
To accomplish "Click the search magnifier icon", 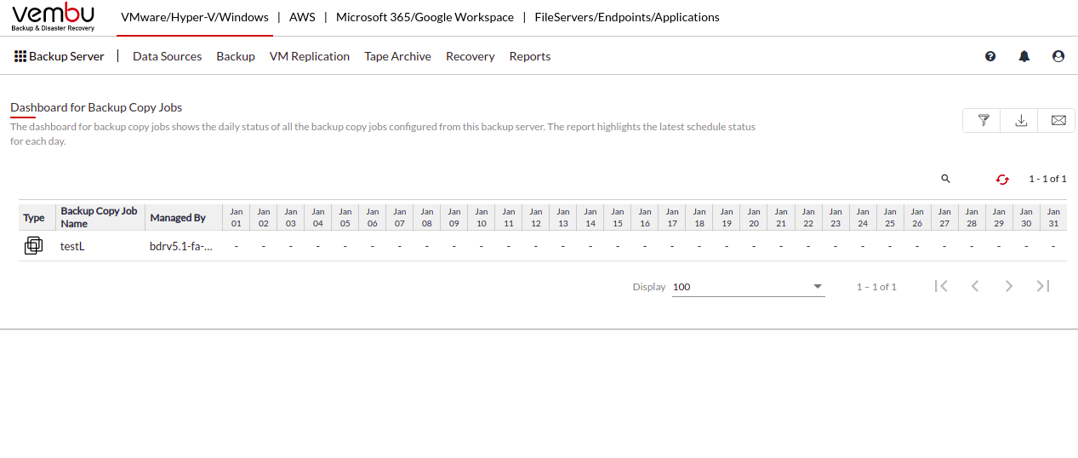I will [x=945, y=179].
